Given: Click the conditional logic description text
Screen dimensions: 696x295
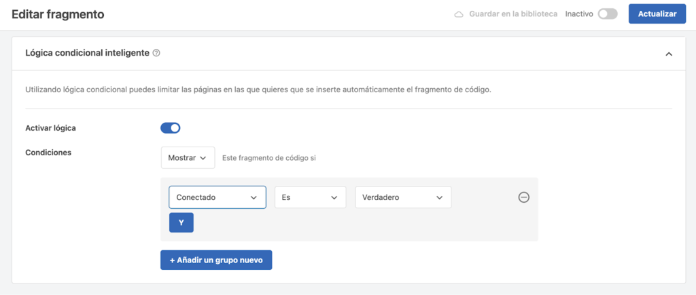Looking at the screenshot, I should 258,90.
